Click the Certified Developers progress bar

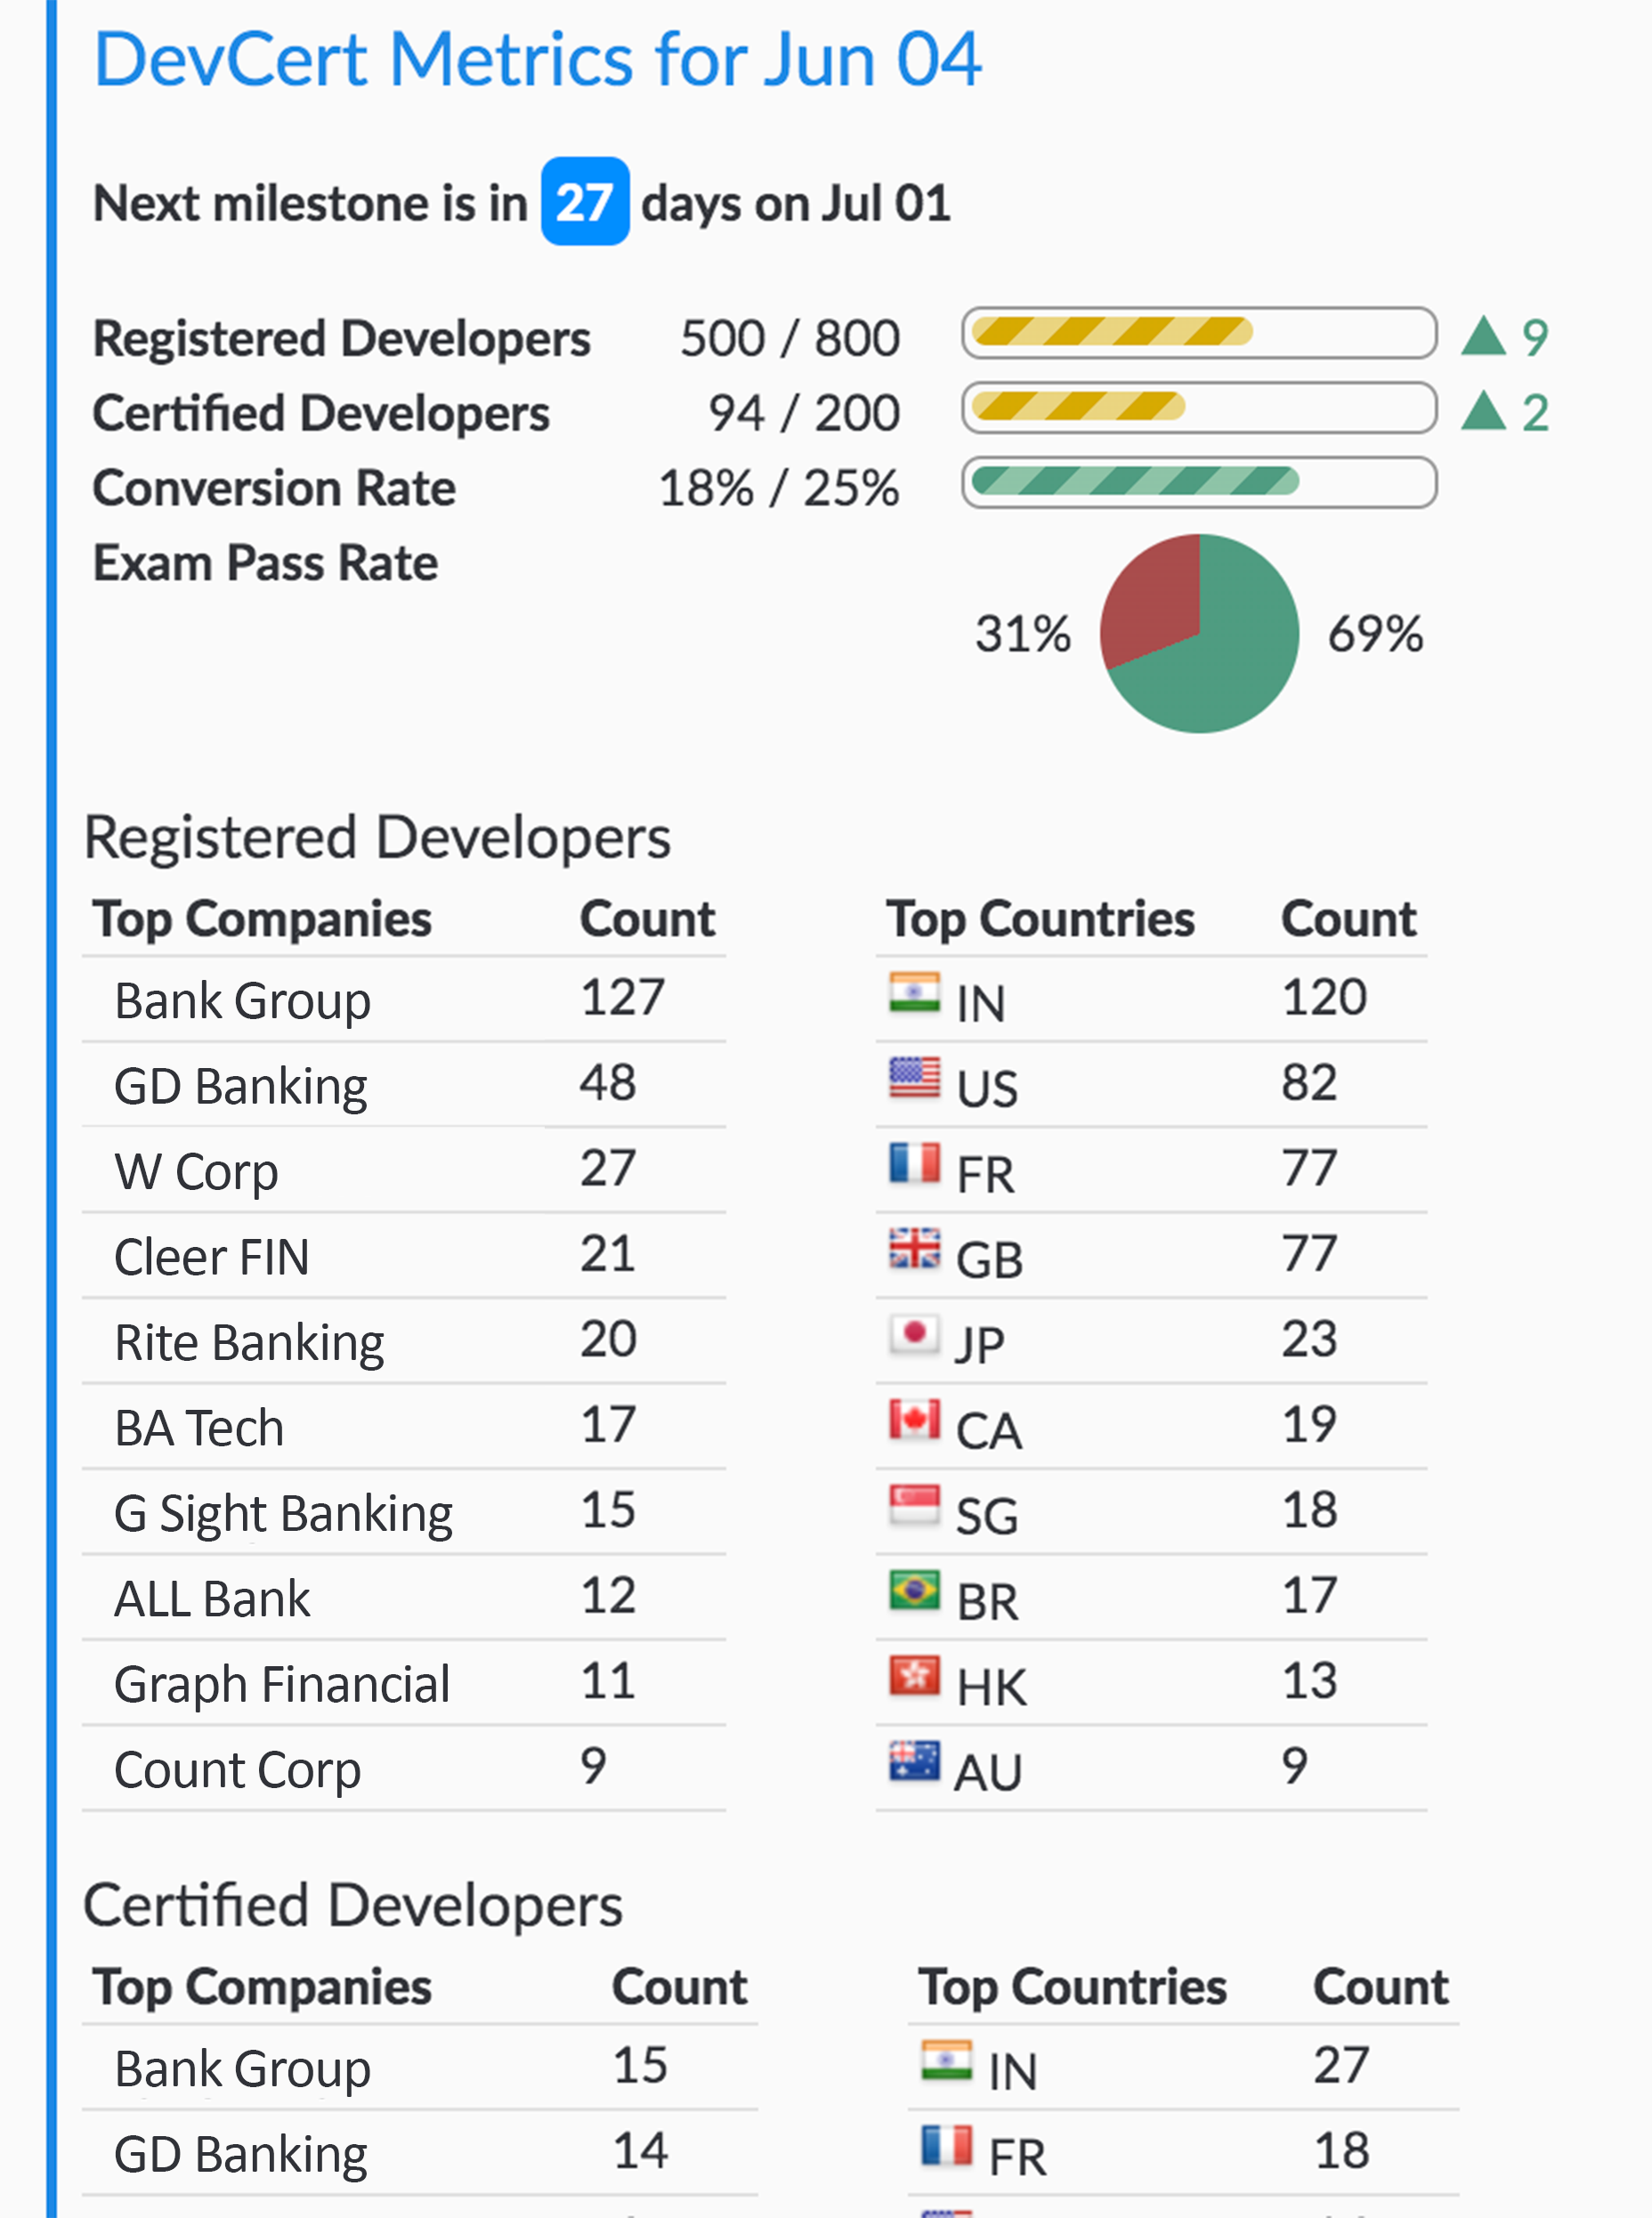pos(1198,408)
